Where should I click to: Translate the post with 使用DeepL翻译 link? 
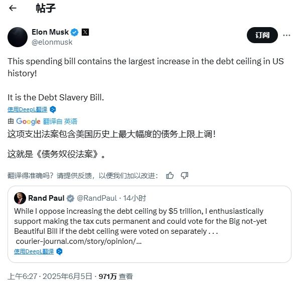[x=28, y=109]
